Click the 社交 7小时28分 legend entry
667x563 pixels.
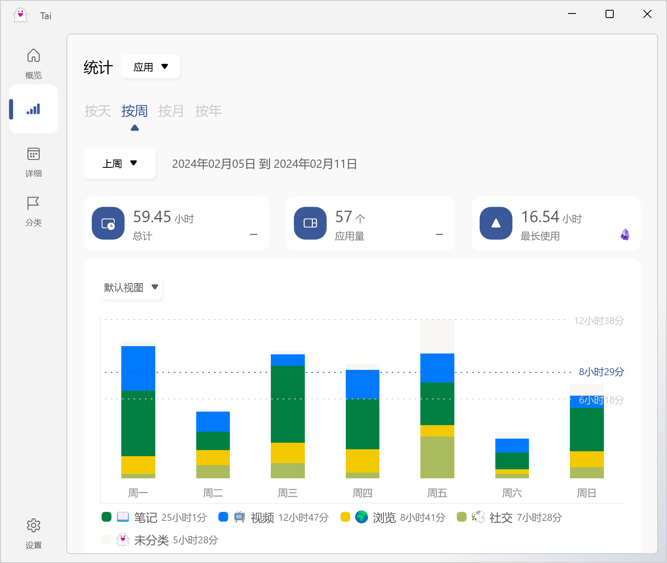click(x=509, y=517)
